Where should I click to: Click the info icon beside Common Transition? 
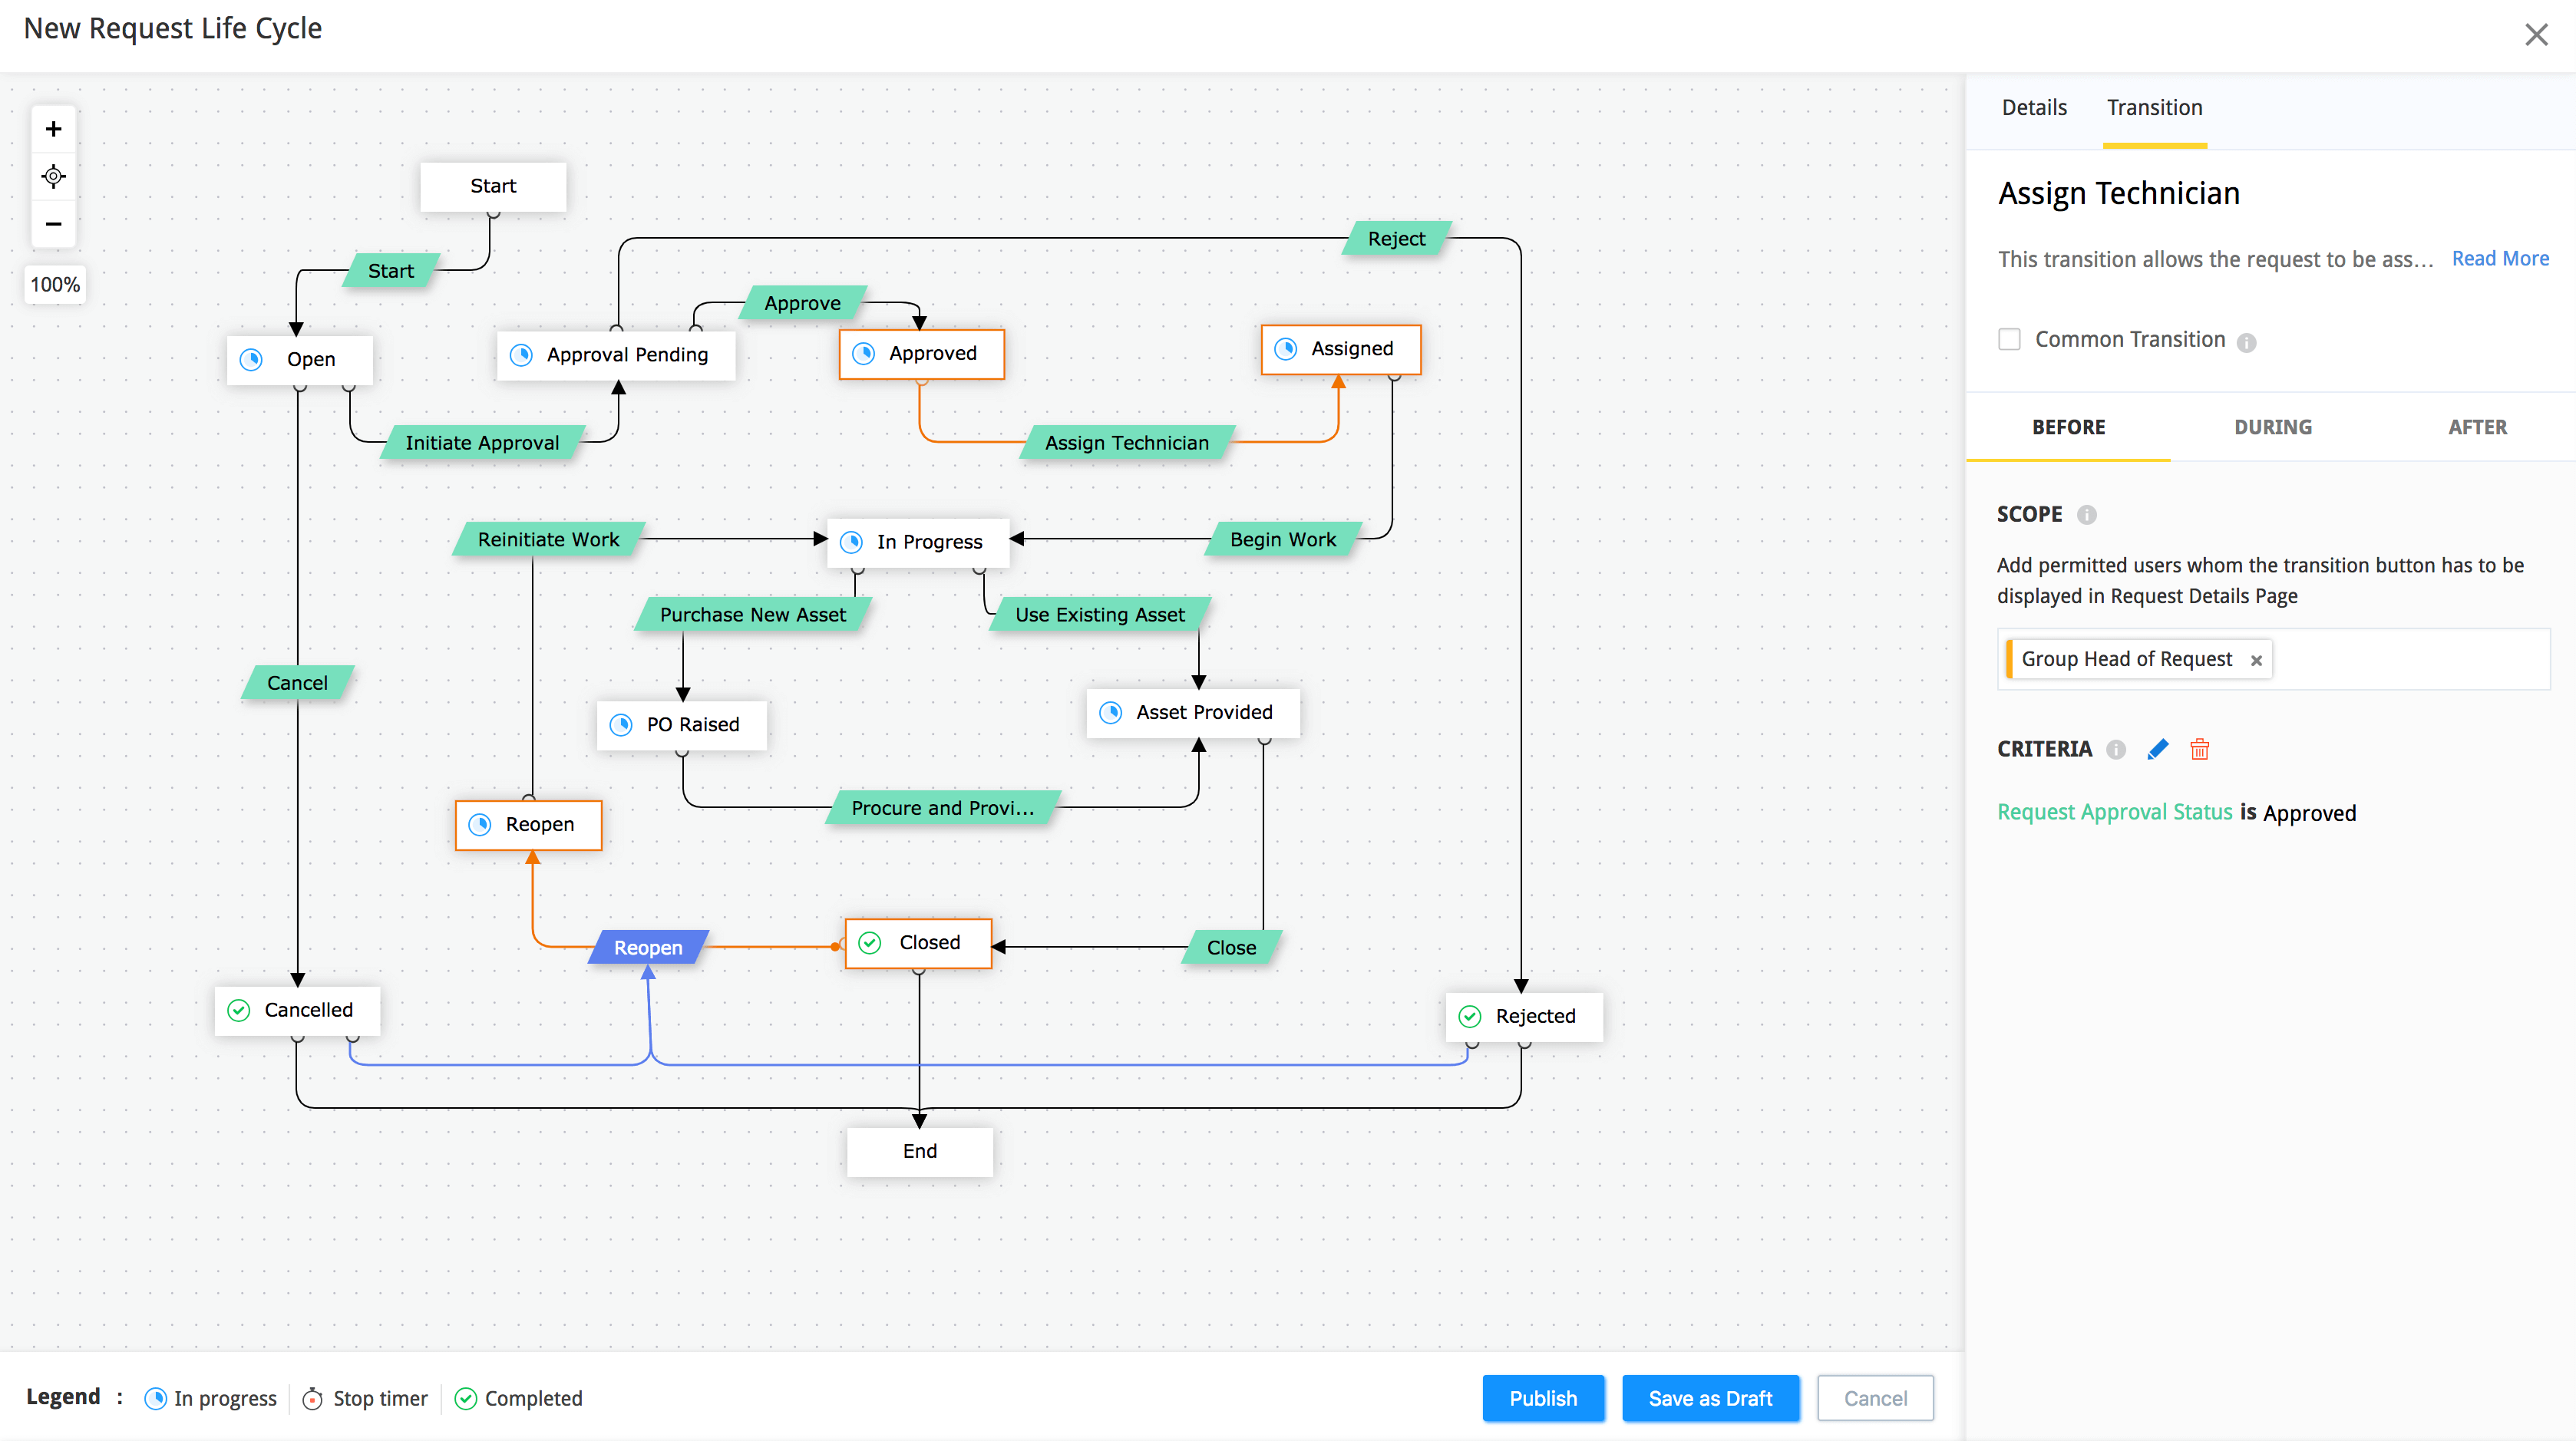click(x=2246, y=343)
